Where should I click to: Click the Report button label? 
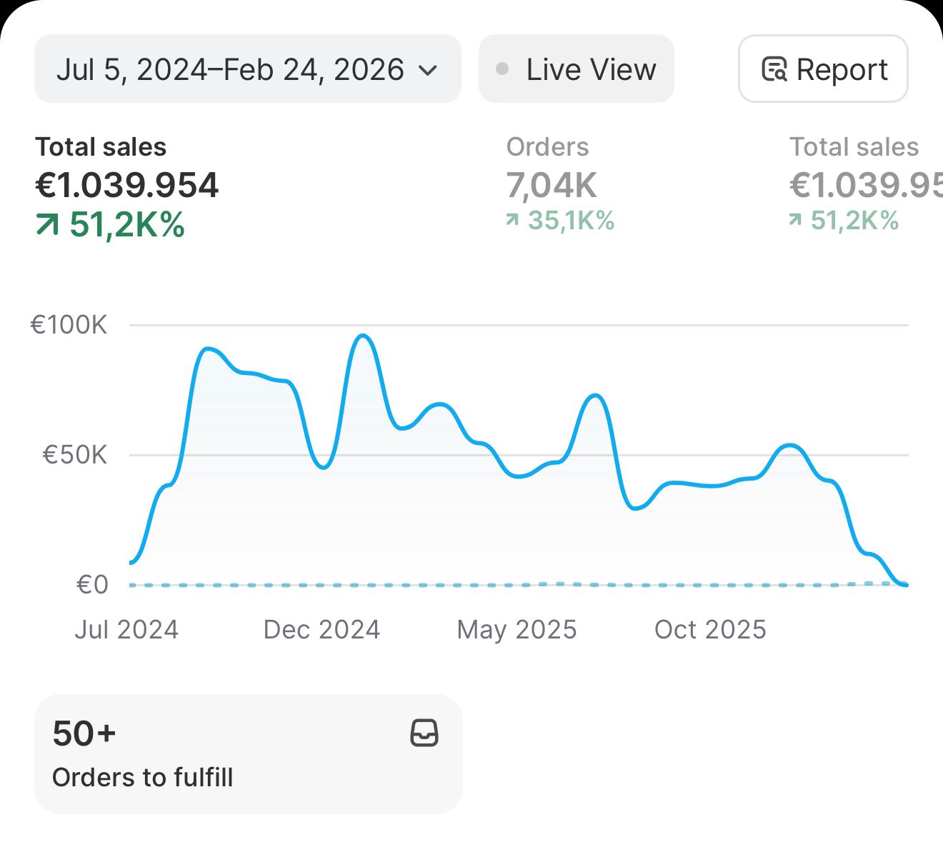point(842,70)
